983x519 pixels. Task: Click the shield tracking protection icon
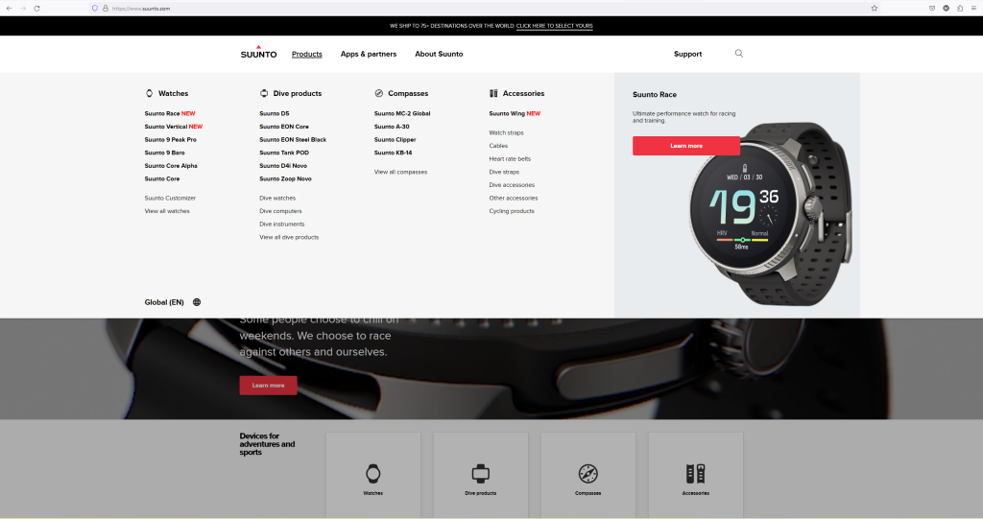(x=95, y=8)
